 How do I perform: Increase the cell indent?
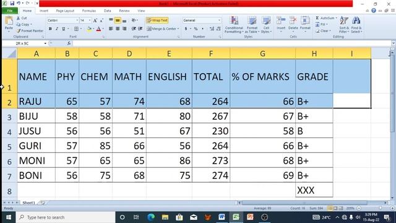point(140,29)
